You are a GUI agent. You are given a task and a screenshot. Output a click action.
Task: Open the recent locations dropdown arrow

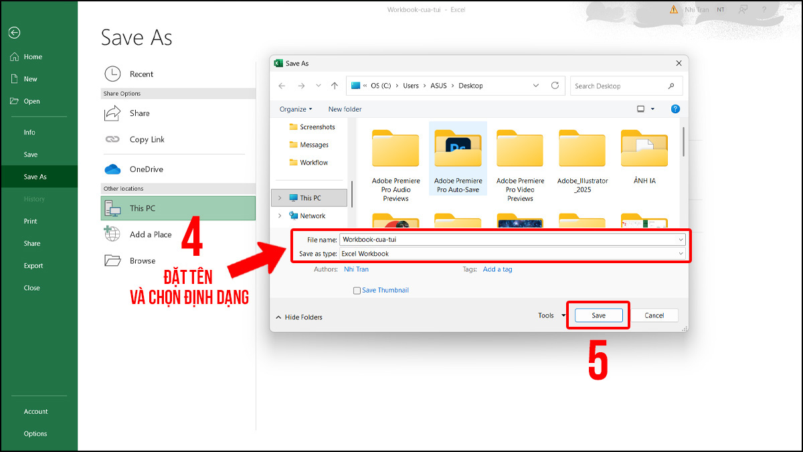pyautogui.click(x=319, y=86)
